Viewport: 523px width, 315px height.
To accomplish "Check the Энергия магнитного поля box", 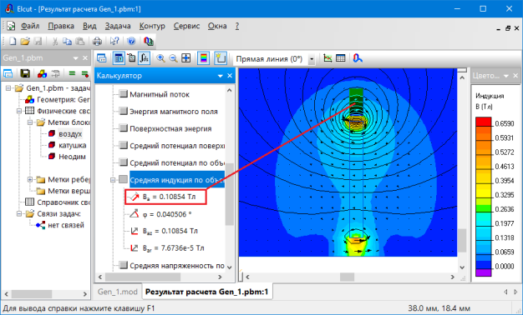I will (124, 112).
